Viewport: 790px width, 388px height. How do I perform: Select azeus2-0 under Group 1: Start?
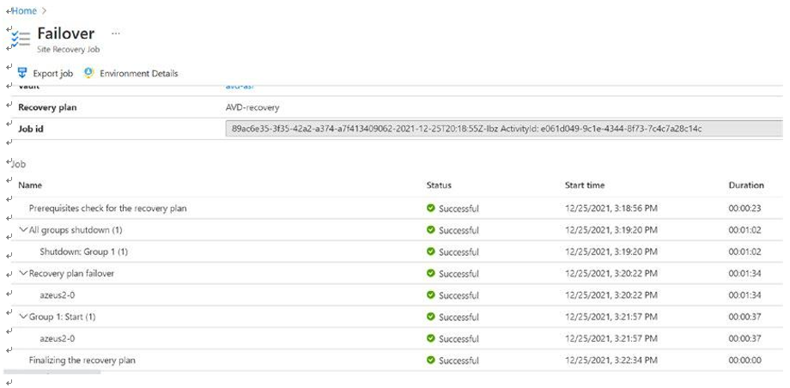[58, 338]
